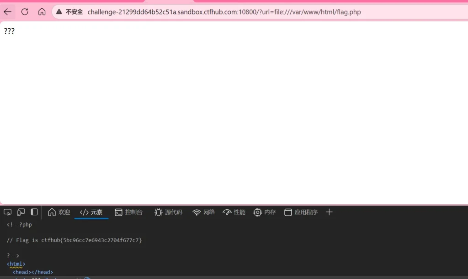Switch to the 应用程序 application tab
This screenshot has width=468, height=279.
pos(301,212)
